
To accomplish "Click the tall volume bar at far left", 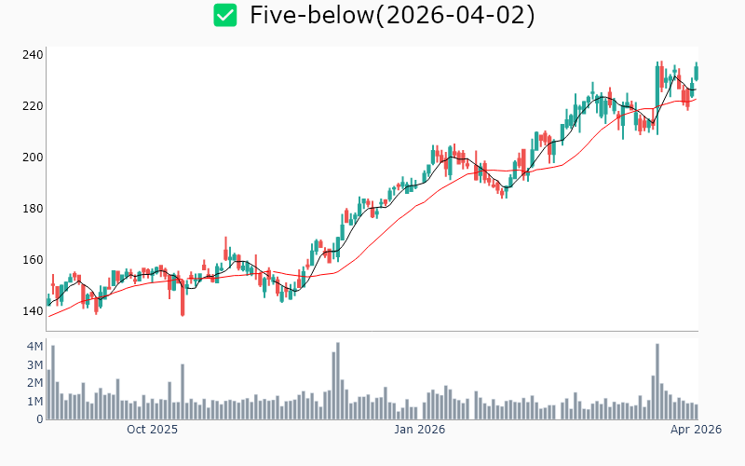I will 53,383.
